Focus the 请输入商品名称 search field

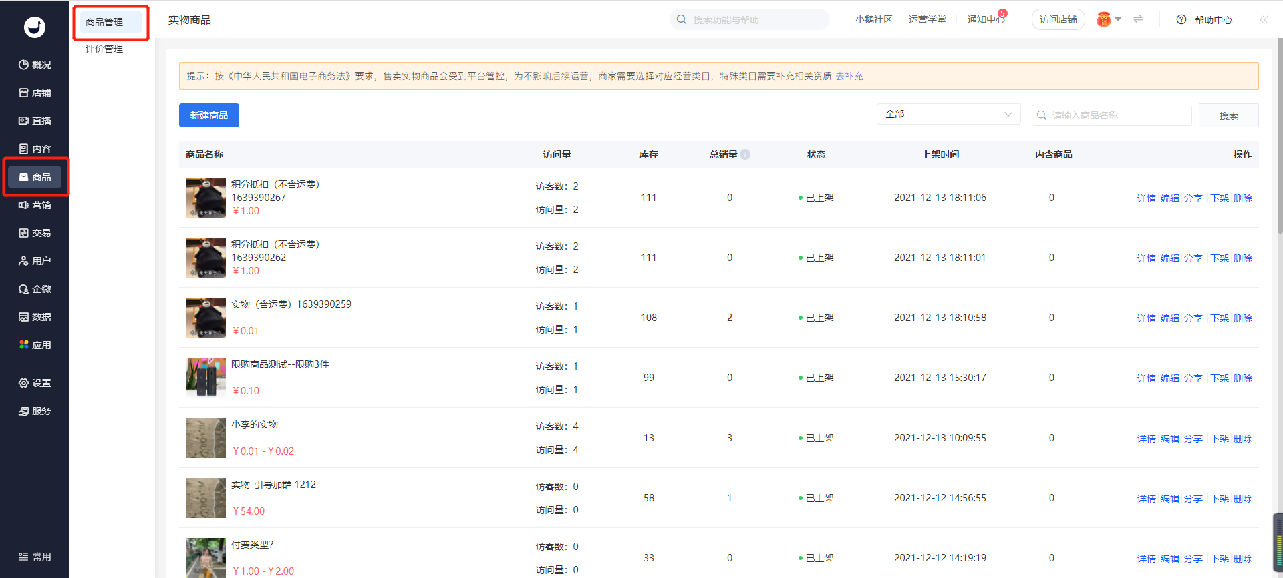tap(1112, 115)
